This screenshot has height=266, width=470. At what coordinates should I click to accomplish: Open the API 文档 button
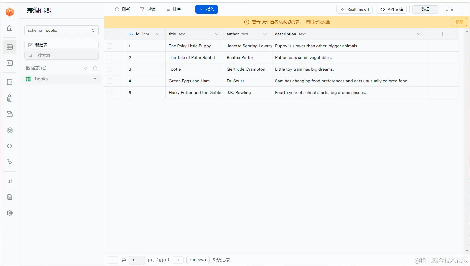point(392,9)
